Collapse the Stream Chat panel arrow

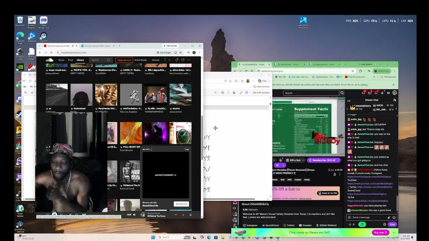click(349, 101)
